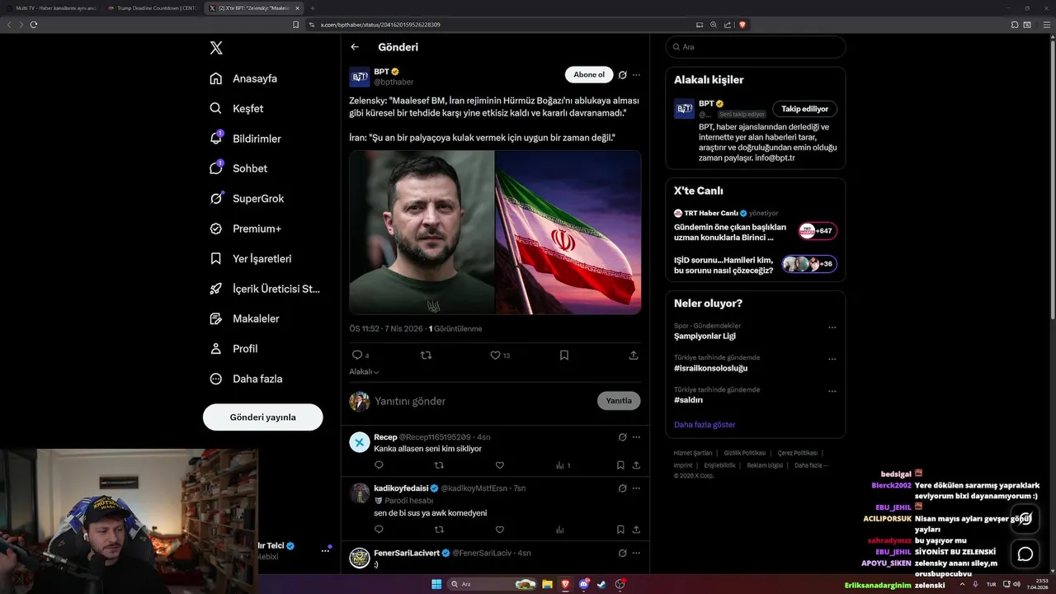
Task: Open options for Şampiyonlar Ligi trend
Action: coord(832,328)
